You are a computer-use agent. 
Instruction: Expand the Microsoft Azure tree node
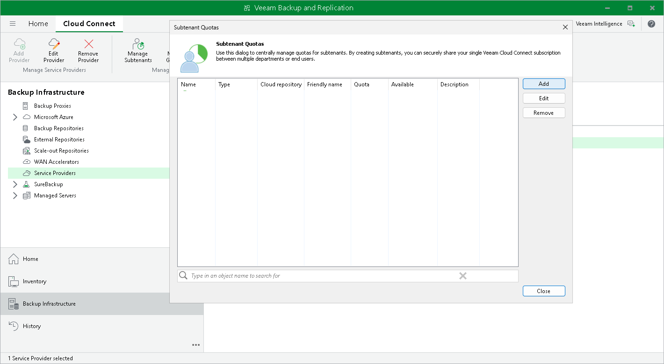pos(15,117)
